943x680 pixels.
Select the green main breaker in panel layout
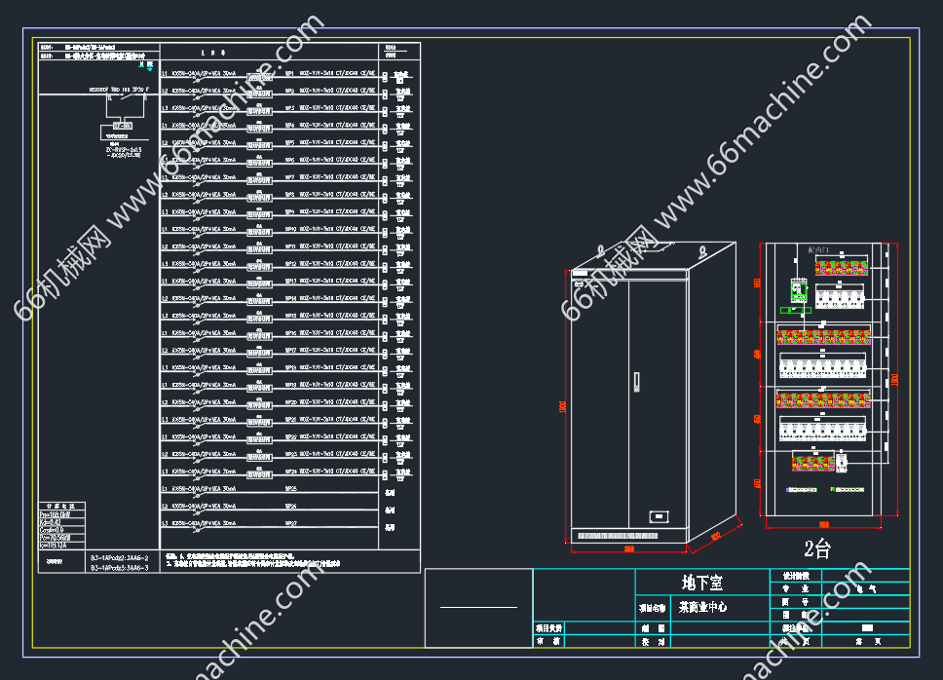tap(799, 290)
